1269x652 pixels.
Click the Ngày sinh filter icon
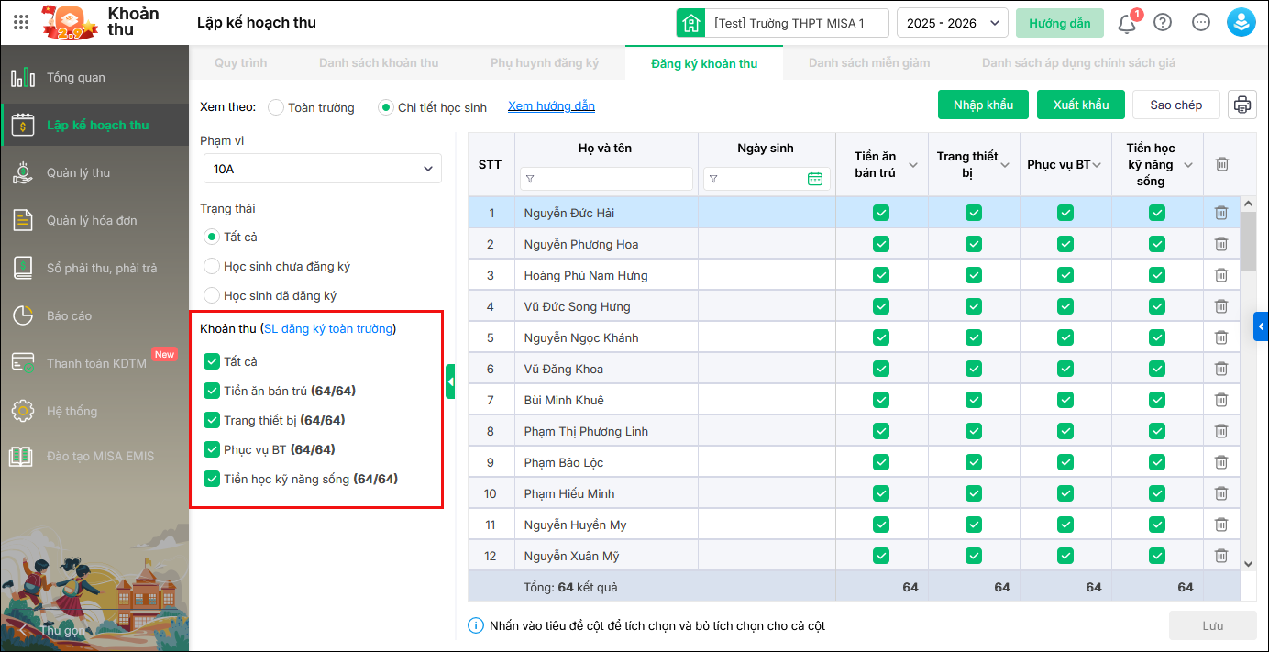tap(713, 179)
